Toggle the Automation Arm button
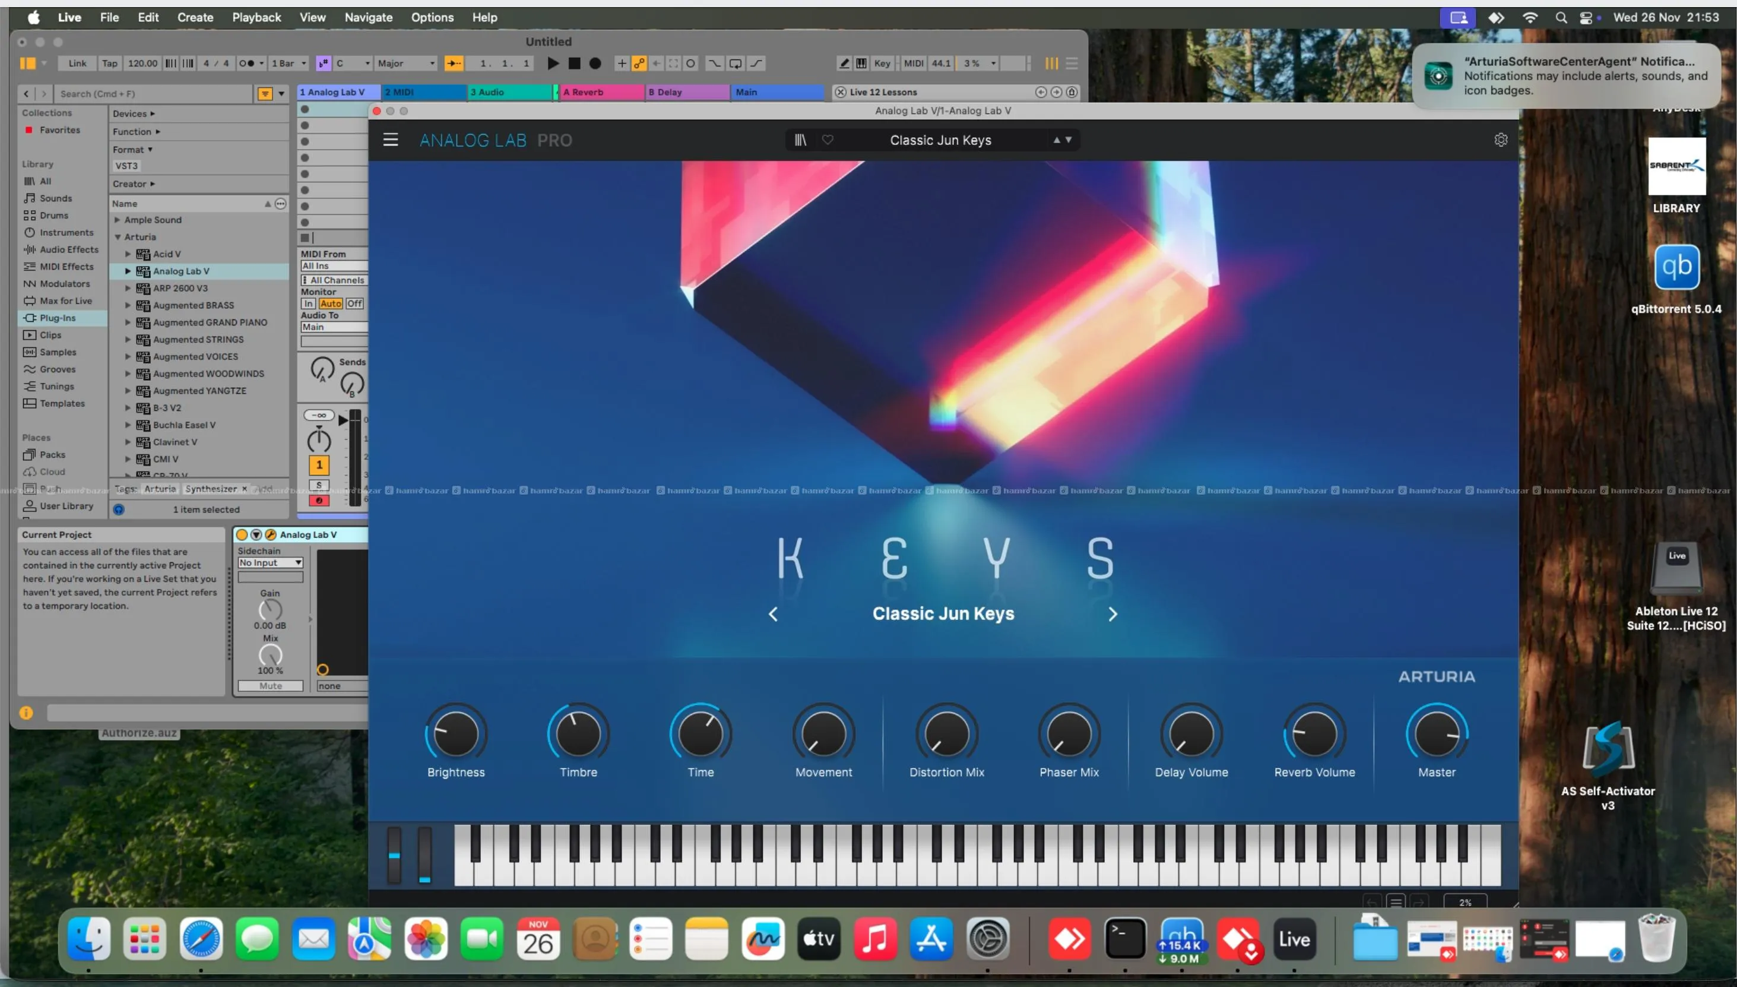The width and height of the screenshot is (1737, 987). pyautogui.click(x=639, y=63)
